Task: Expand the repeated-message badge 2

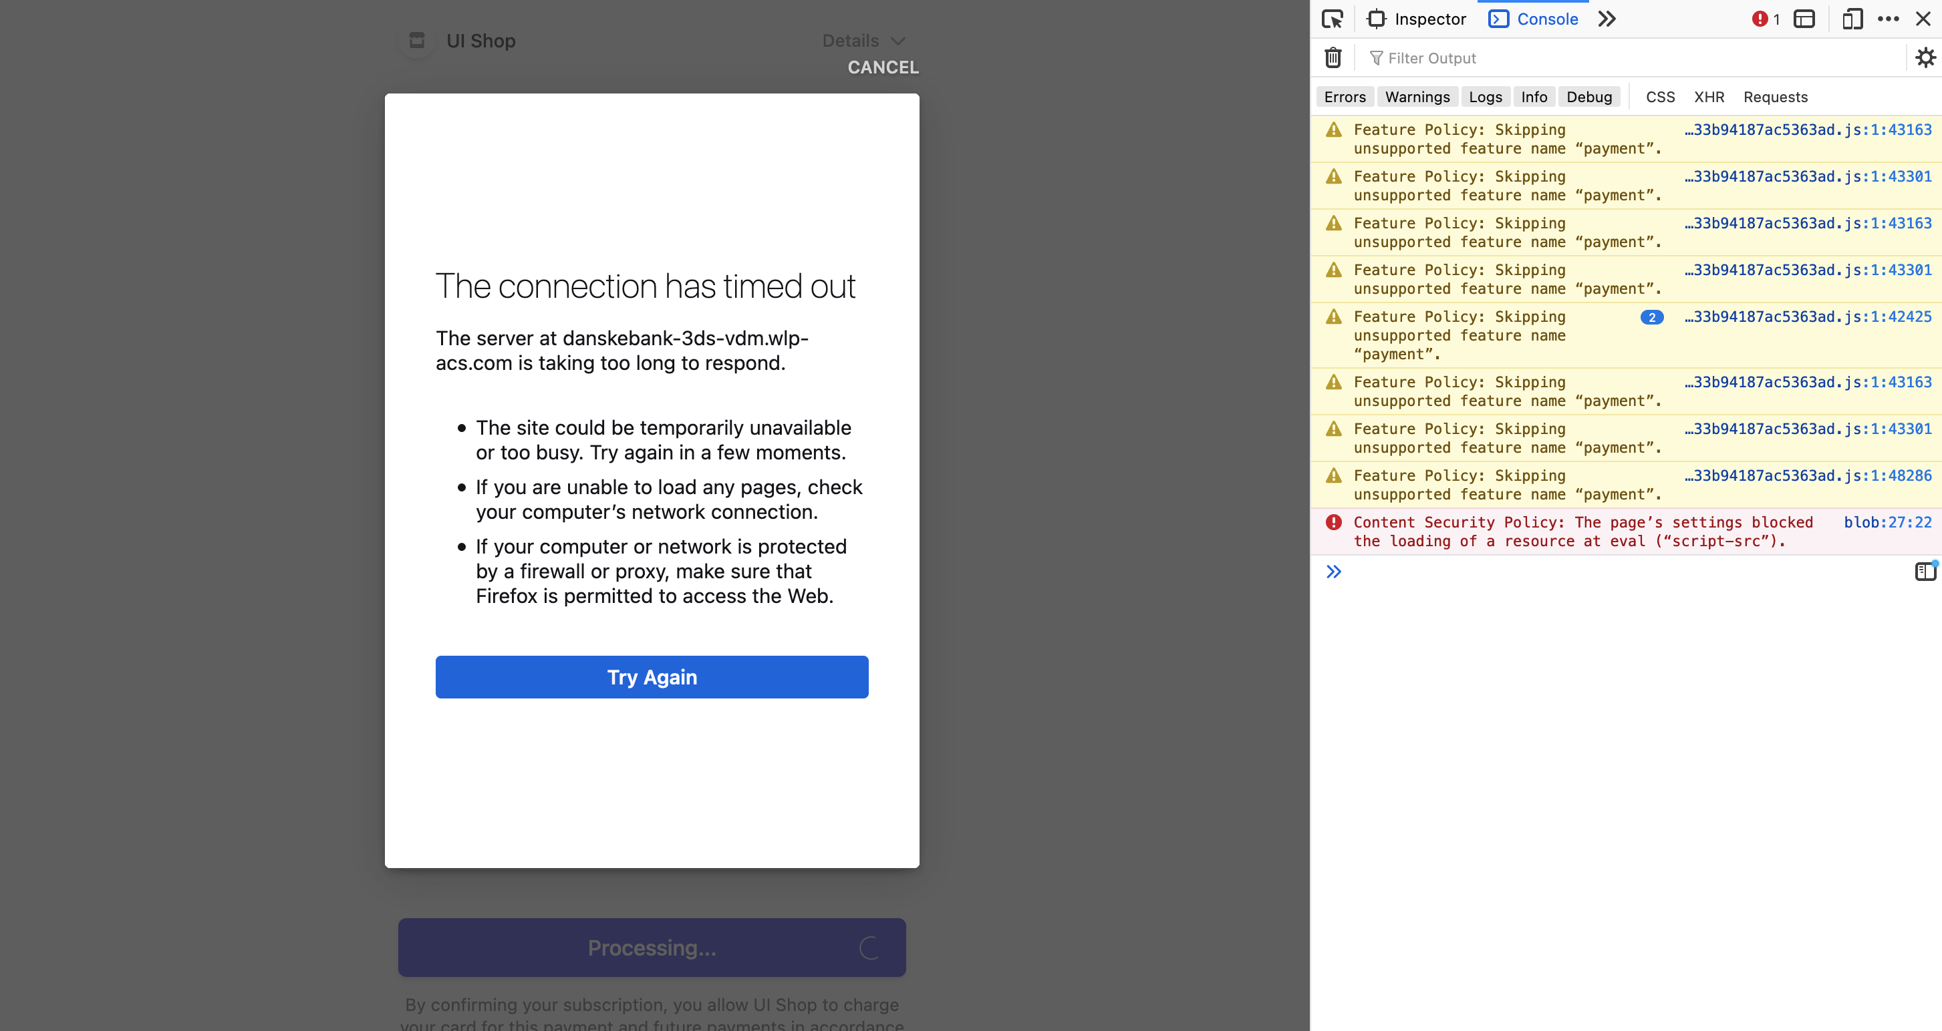Action: tap(1651, 317)
